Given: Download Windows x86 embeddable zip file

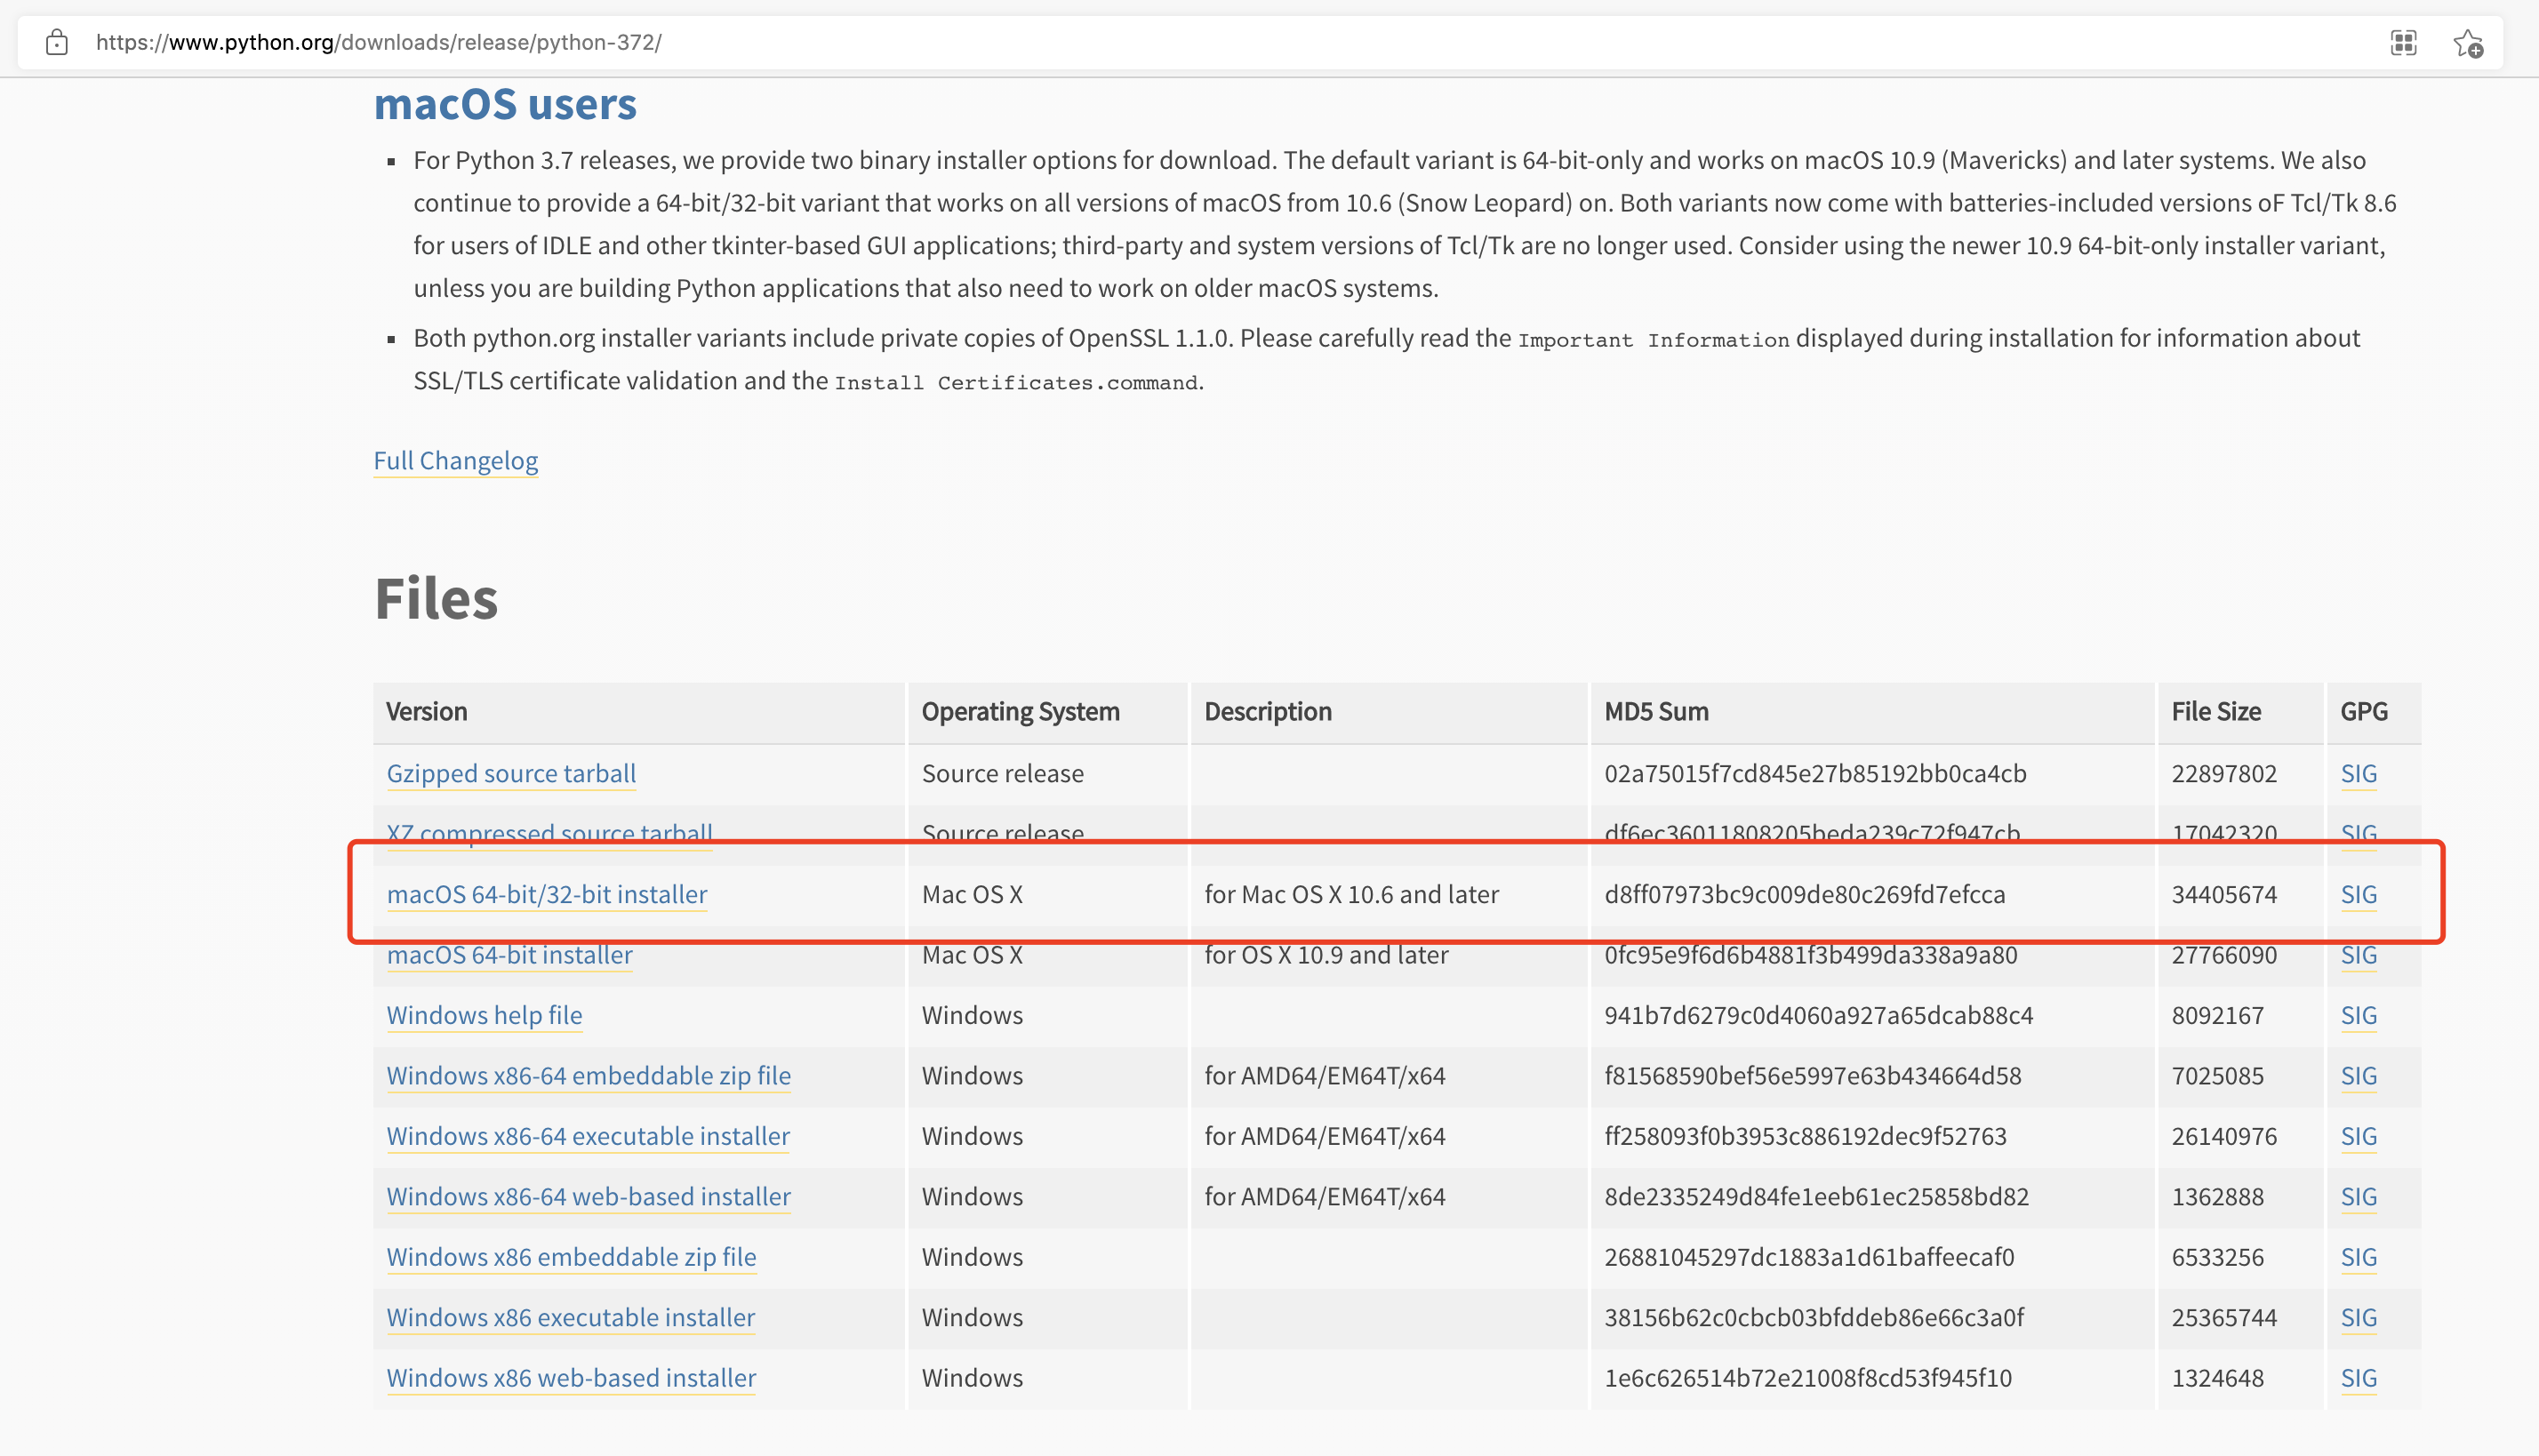Looking at the screenshot, I should point(571,1257).
